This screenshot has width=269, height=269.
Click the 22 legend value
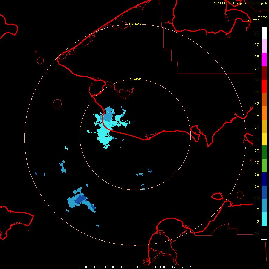click(257, 163)
